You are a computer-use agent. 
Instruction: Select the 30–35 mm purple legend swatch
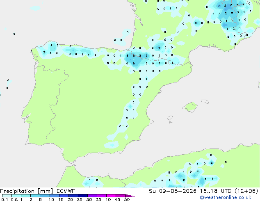click(x=92, y=196)
